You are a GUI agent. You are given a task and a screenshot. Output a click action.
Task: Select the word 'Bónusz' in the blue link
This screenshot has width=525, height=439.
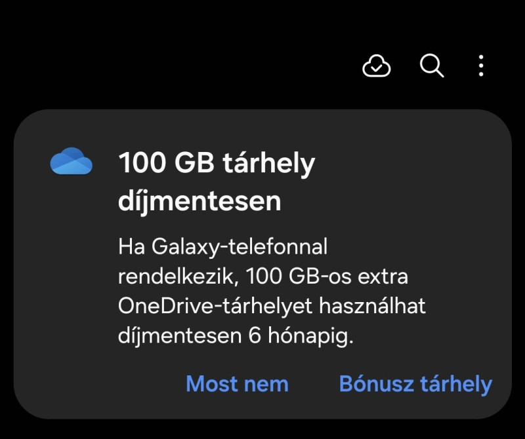pyautogui.click(x=376, y=383)
